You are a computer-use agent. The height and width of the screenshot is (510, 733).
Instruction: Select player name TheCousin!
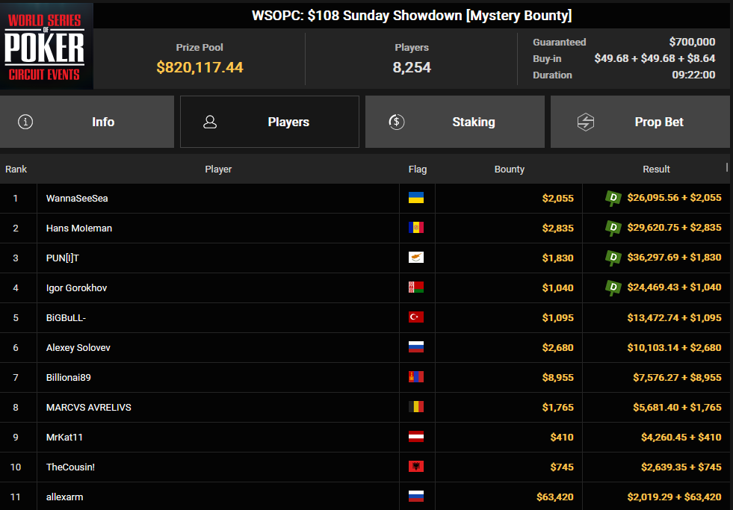(x=70, y=467)
